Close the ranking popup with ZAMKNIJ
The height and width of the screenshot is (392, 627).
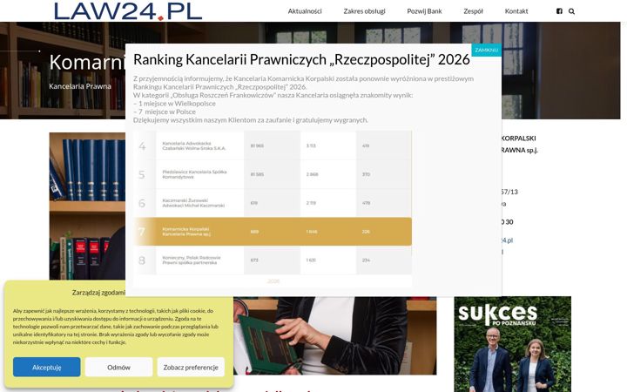(x=486, y=50)
